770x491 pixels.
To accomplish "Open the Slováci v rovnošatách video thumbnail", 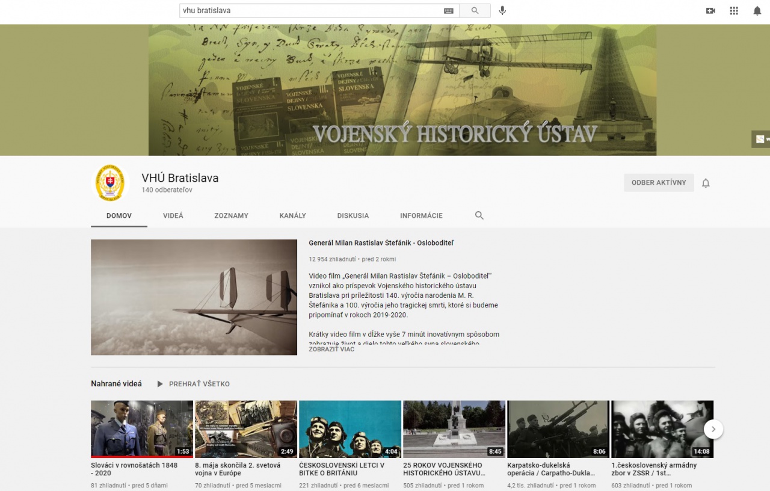I will (x=142, y=429).
